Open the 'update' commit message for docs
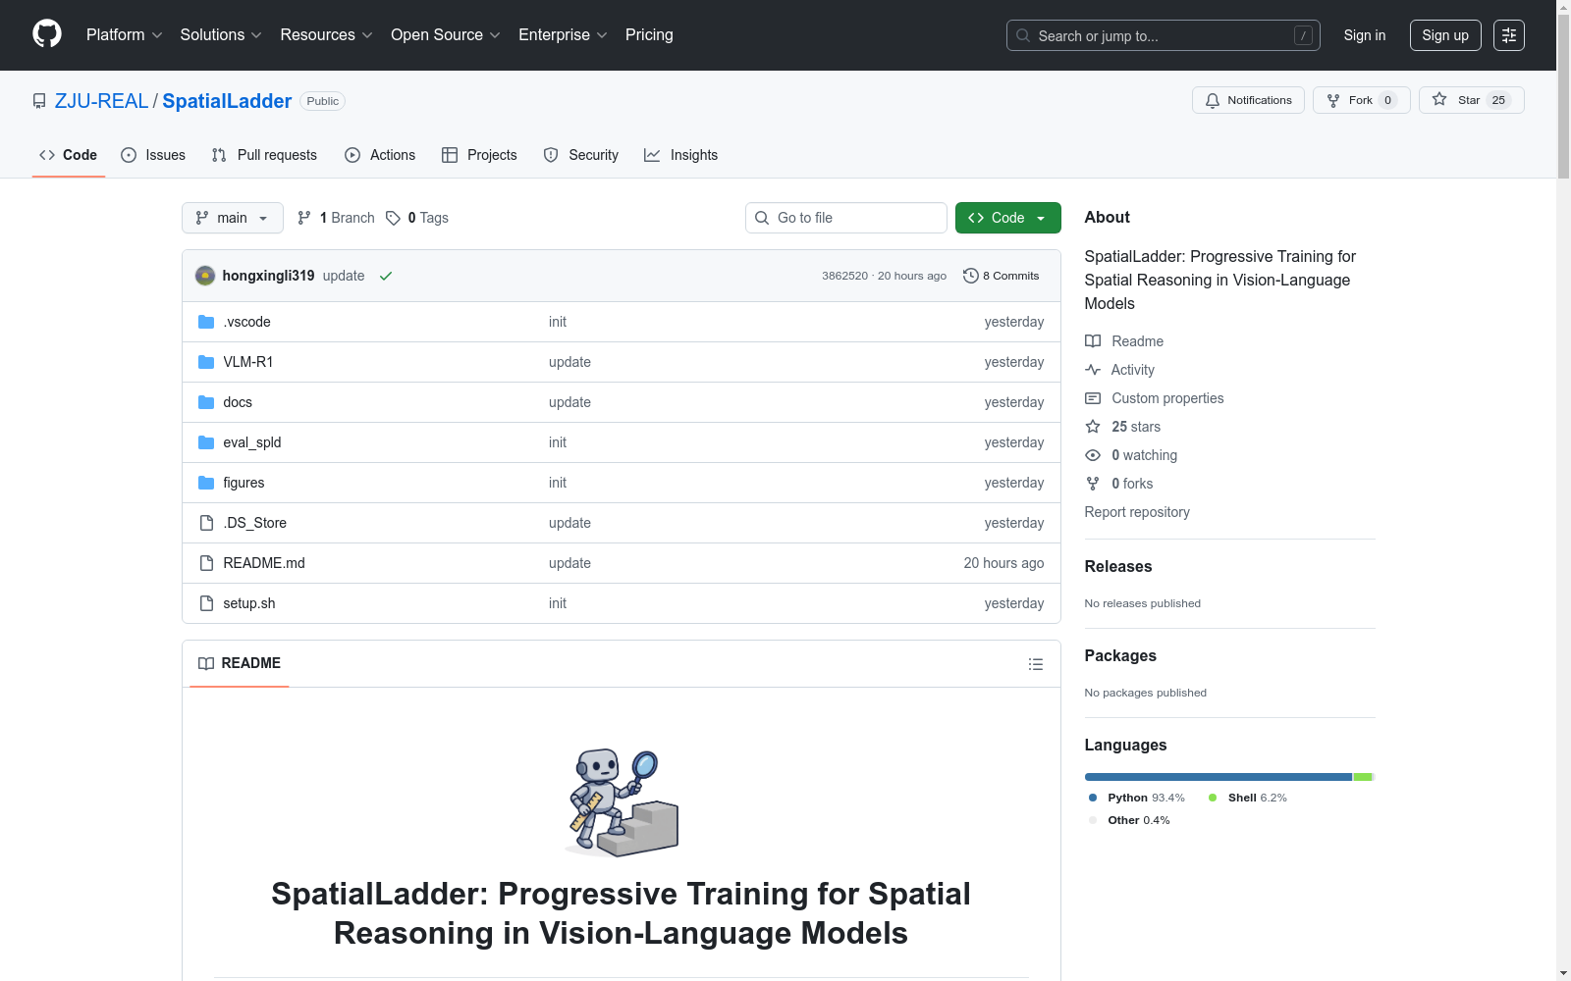This screenshot has width=1571, height=981. [x=569, y=402]
